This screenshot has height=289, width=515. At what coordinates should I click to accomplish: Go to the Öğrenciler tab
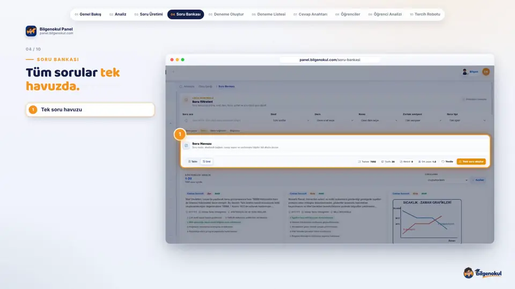click(348, 14)
